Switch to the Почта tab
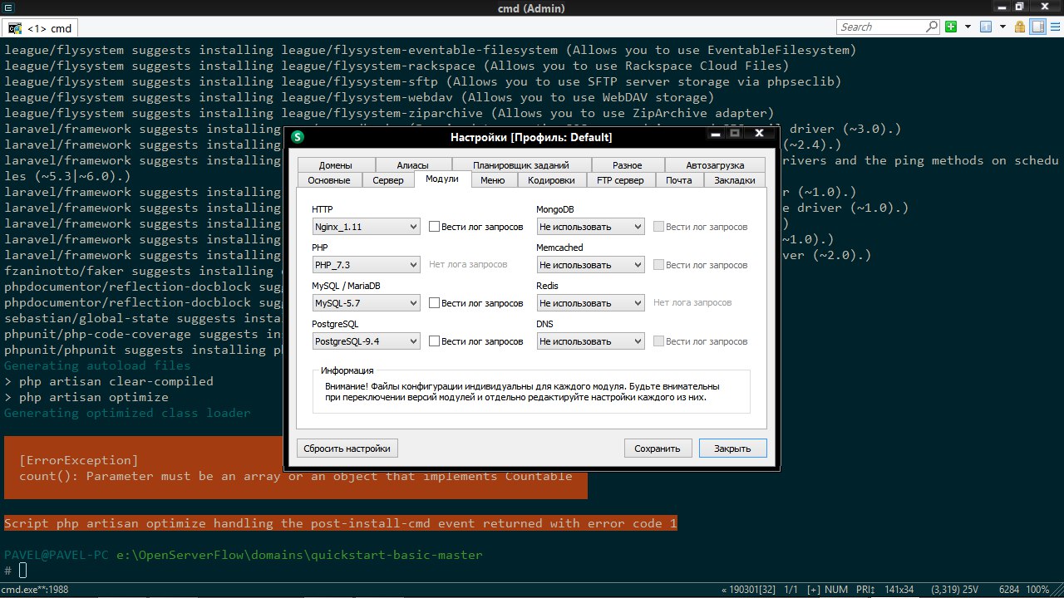This screenshot has height=598, width=1064. (679, 180)
